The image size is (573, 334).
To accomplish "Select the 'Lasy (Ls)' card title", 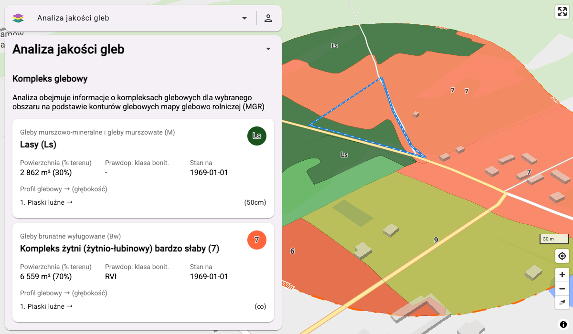I will pyautogui.click(x=38, y=145).
